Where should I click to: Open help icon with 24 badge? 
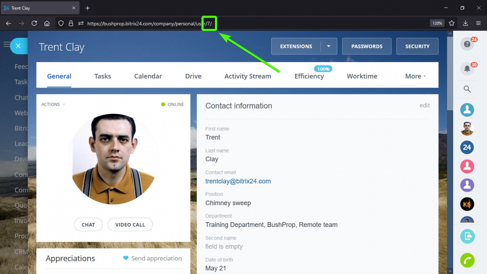(x=467, y=44)
